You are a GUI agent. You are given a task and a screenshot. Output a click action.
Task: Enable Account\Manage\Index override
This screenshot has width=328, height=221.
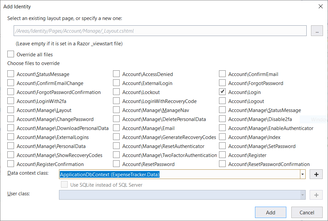point(222,137)
